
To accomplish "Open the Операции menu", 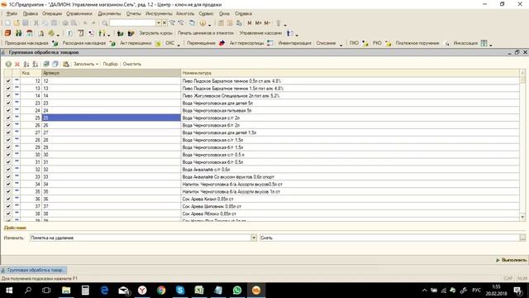I will coord(52,13).
